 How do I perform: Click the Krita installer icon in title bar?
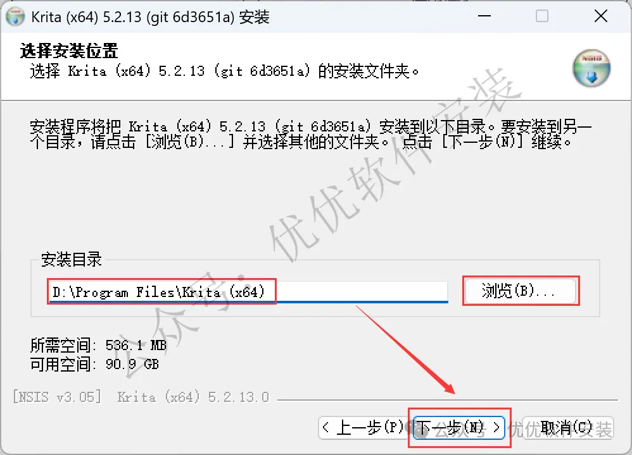point(15,17)
